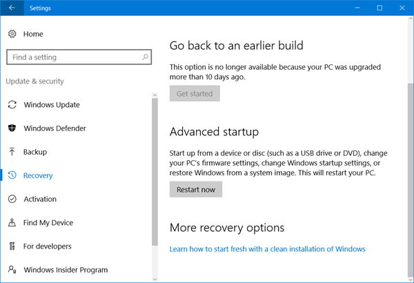Screen dimensions: 414x283
Task: Go to the Activation section
Action: point(40,199)
